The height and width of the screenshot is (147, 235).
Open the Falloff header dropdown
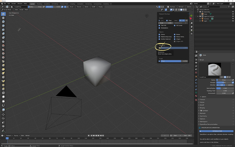(x=94, y=7)
